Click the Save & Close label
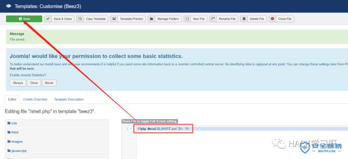The width and height of the screenshot is (348, 159). pyautogui.click(x=63, y=19)
